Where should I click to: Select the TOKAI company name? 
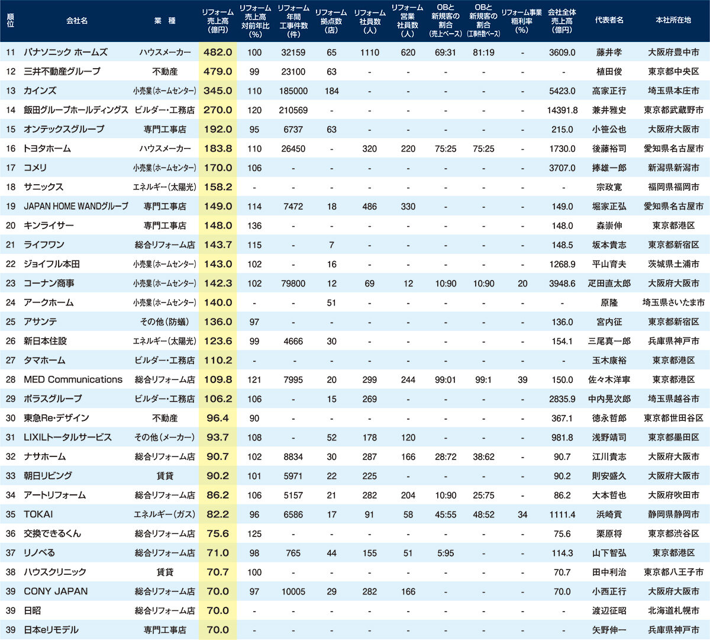38,514
